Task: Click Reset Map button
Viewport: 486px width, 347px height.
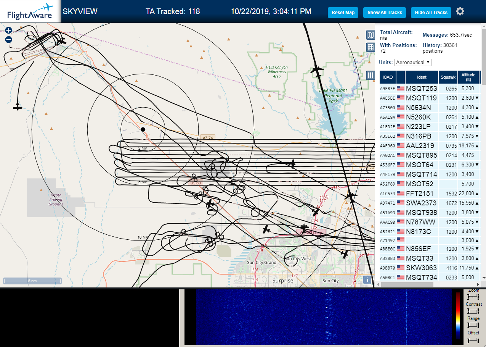Action: [343, 13]
